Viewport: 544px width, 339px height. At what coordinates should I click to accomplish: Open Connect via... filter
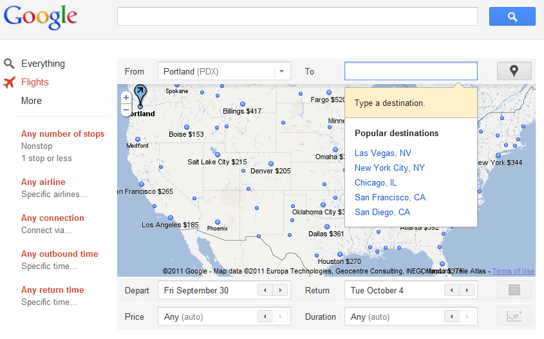[46, 230]
